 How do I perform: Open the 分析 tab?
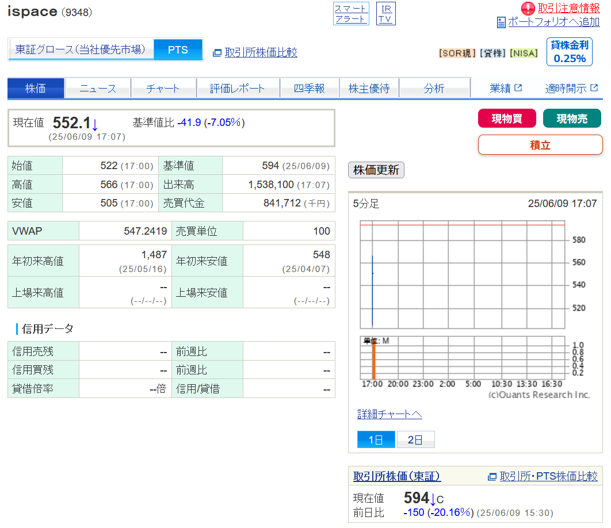pos(434,89)
